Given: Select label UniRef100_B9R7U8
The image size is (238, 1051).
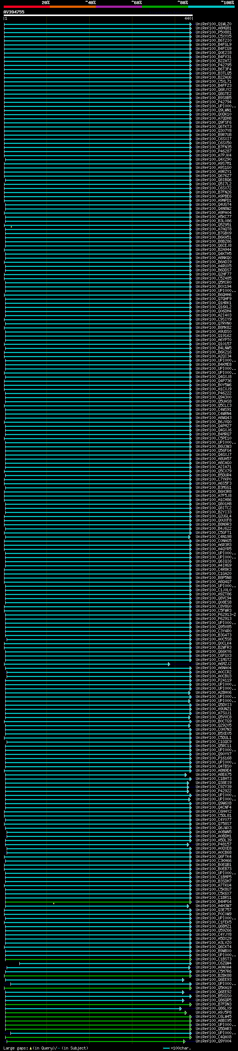Looking at the screenshot, I should pyautogui.click(x=213, y=135).
